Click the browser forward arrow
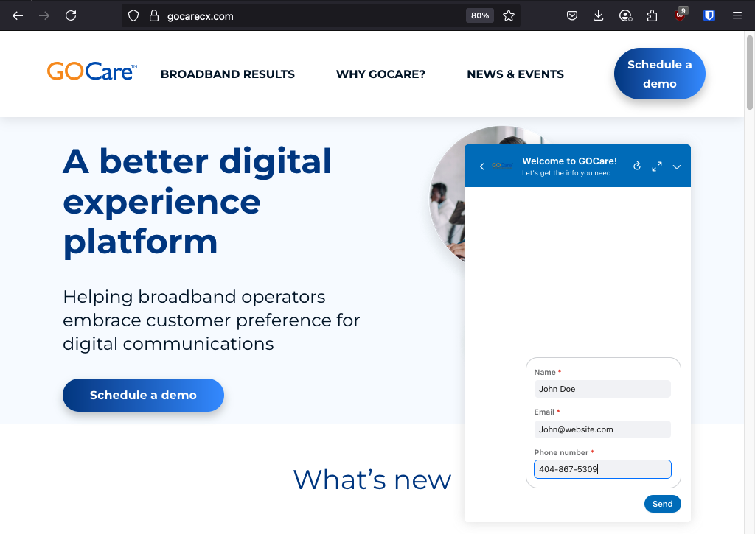 coord(44,16)
